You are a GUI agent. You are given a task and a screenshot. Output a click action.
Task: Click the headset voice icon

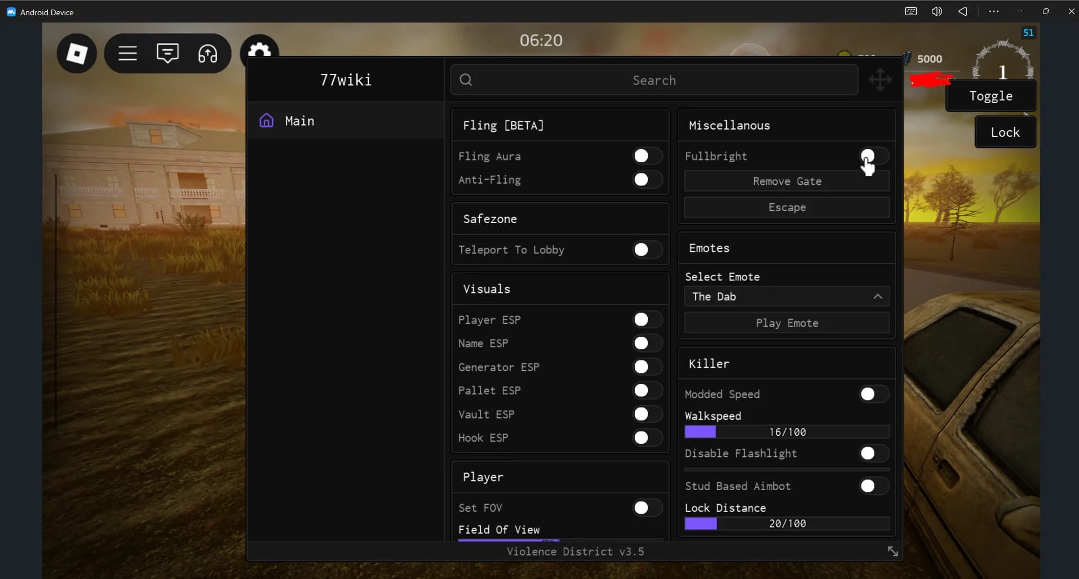point(207,54)
